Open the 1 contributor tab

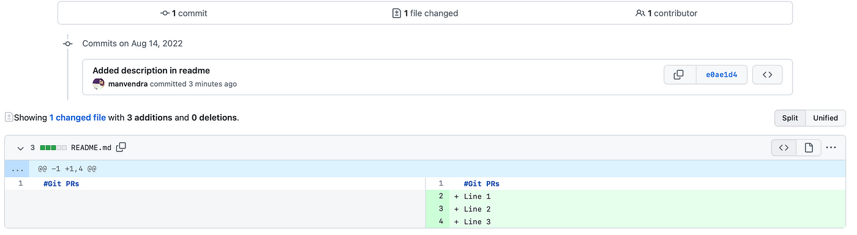(667, 13)
